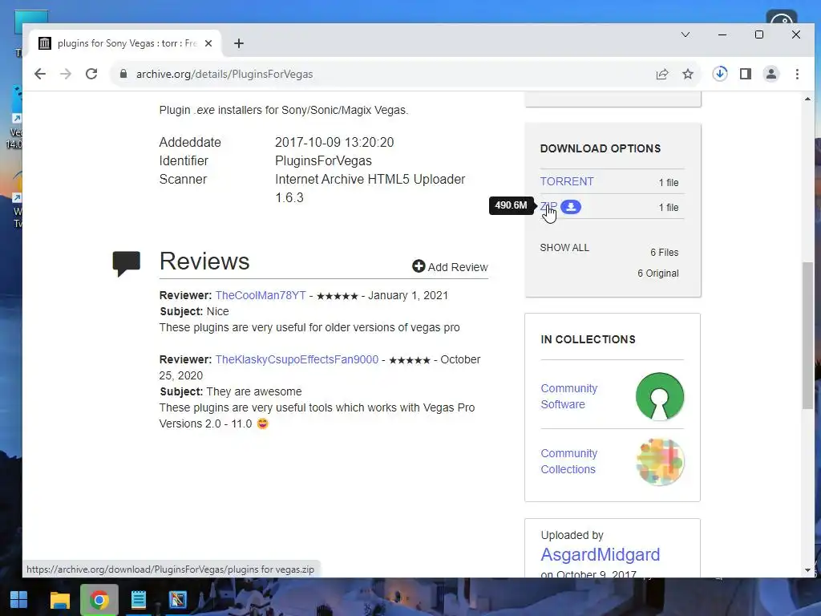Screen dimensions: 821x616
Task: Go back to the previous page
Action: (40, 74)
